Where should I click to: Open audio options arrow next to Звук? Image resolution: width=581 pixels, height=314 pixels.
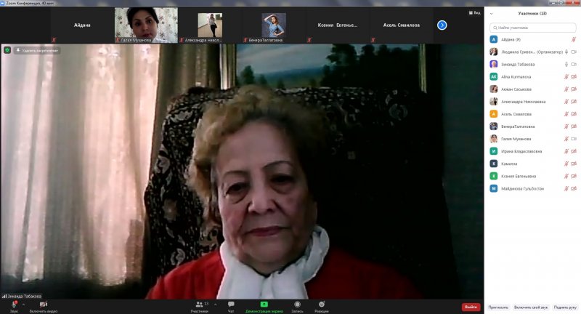pos(23,305)
